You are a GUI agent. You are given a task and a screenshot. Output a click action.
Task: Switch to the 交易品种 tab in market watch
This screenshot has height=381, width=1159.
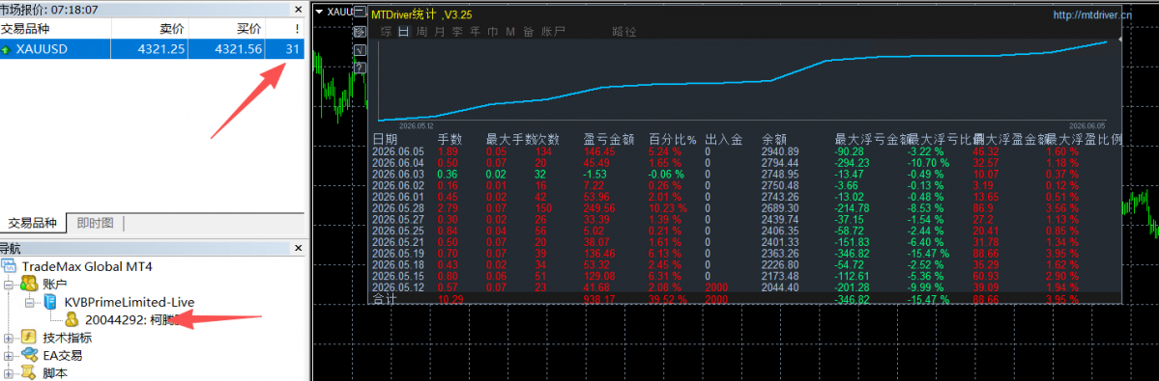click(32, 223)
